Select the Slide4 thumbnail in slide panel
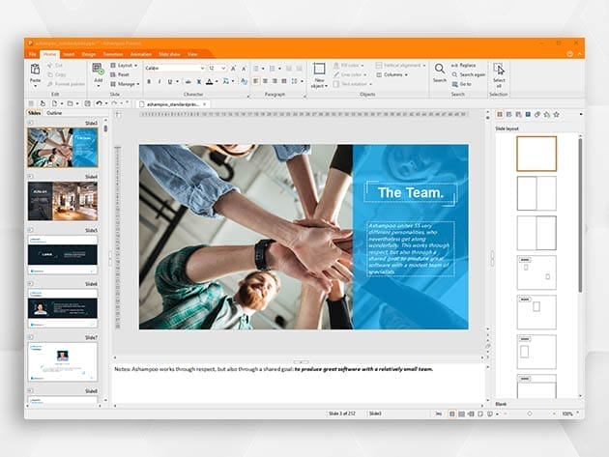This screenshot has width=609, height=457. [62, 201]
